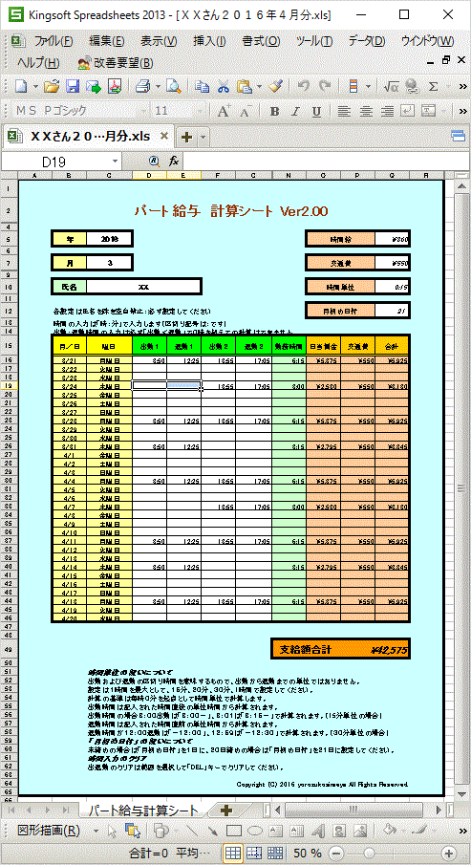Image resolution: width=471 pixels, height=865 pixels.
Task: Open the font name dropdown
Action: click(144, 112)
